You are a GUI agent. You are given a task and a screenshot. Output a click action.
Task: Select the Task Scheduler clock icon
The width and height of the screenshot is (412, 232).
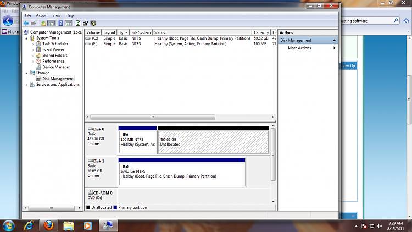[38, 43]
